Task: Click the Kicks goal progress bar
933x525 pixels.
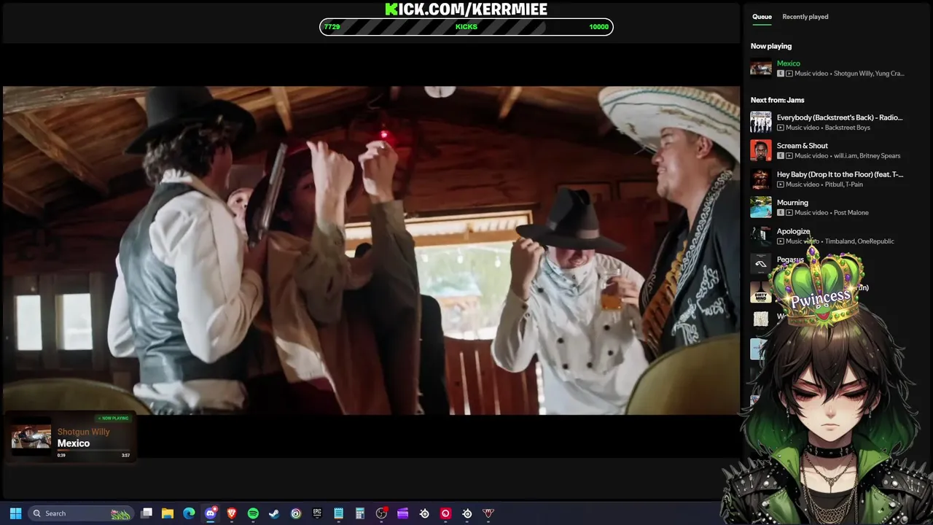Action: (466, 27)
